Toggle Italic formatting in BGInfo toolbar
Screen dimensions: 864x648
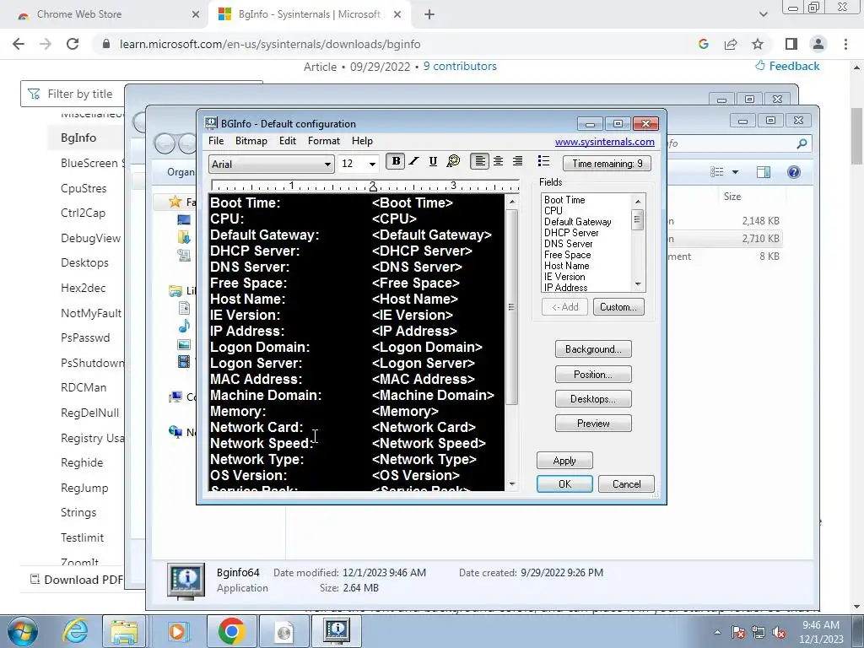point(414,161)
